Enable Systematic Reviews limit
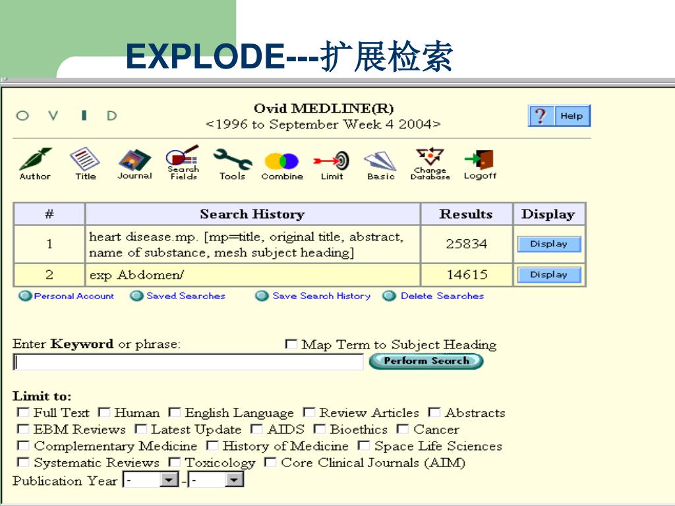This screenshot has height=506, width=675. click(23, 462)
